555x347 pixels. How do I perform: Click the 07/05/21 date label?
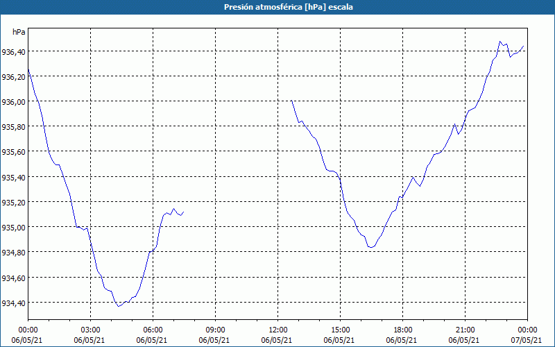click(x=527, y=340)
